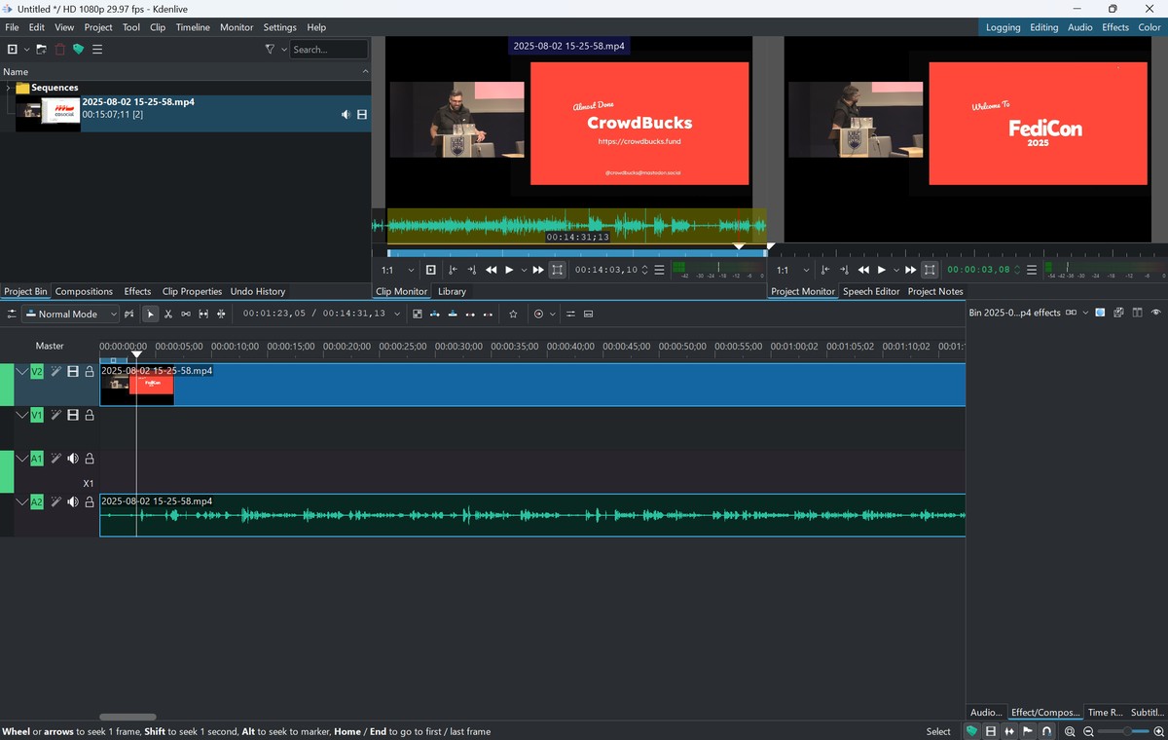The height and width of the screenshot is (740, 1168).
Task: Set zone in-point in Clip Monitor
Action: 453,270
